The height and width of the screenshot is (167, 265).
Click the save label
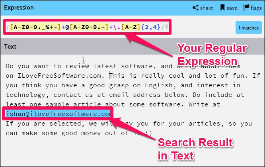(x=232, y=8)
